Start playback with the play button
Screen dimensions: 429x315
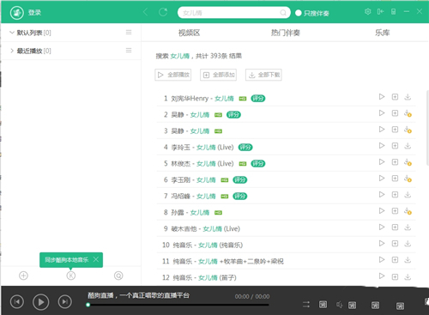click(x=40, y=302)
